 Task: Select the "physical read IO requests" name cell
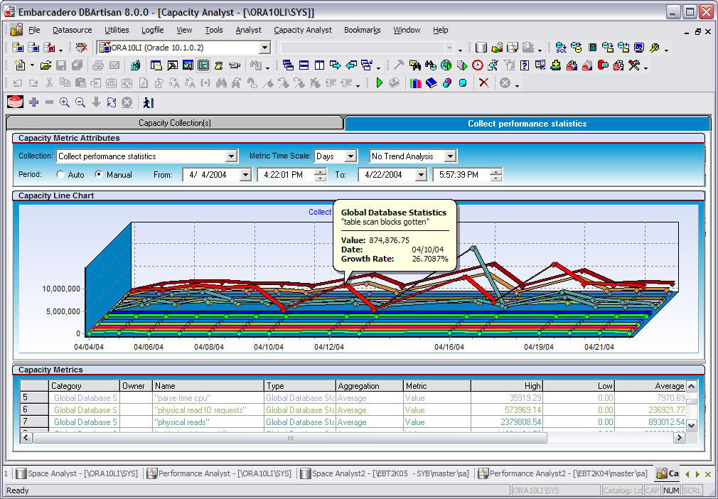pos(208,409)
